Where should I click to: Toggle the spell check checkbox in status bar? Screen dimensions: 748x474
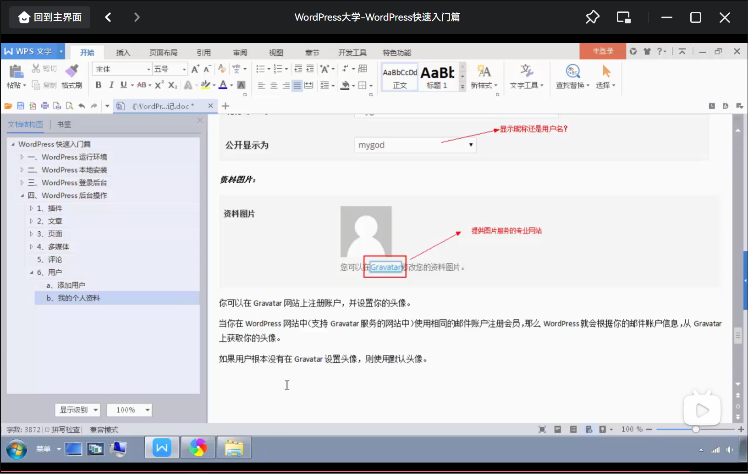click(47, 430)
